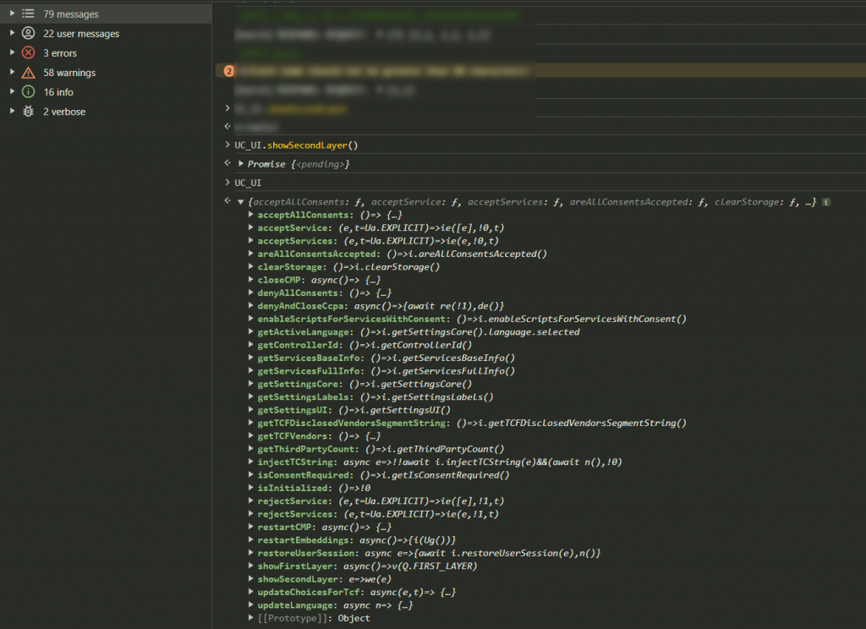
Task: Expand the 79 messages group
Action: [x=12, y=14]
